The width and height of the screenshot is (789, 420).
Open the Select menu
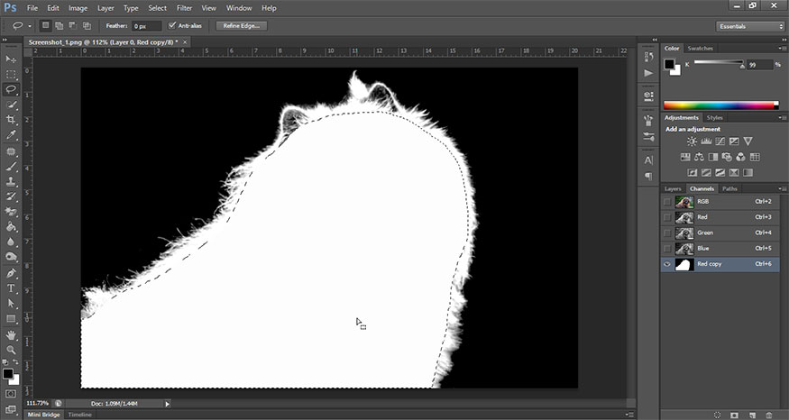click(158, 8)
